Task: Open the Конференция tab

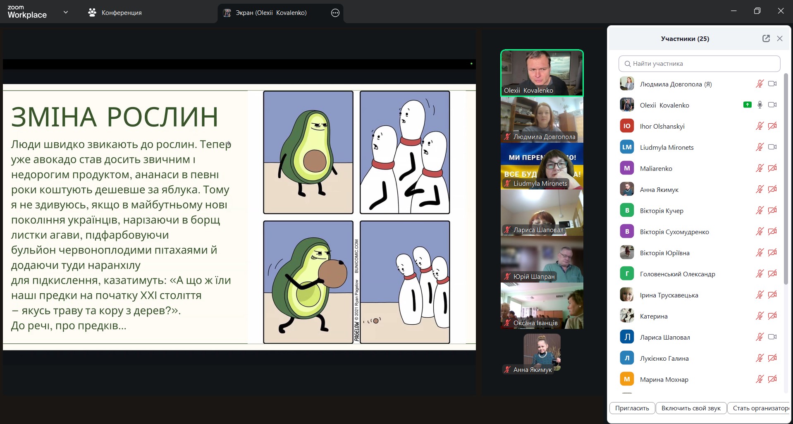Action: [121, 13]
